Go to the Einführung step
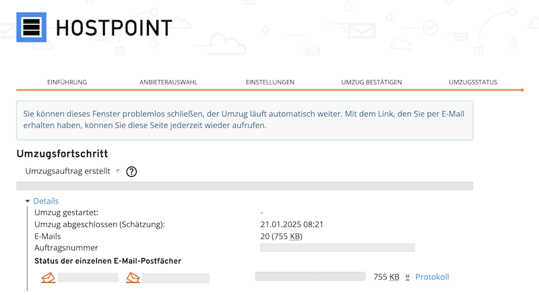Viewport: 539px width, 295px height. click(67, 83)
